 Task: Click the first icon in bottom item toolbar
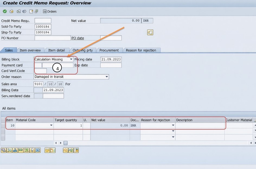(4, 150)
